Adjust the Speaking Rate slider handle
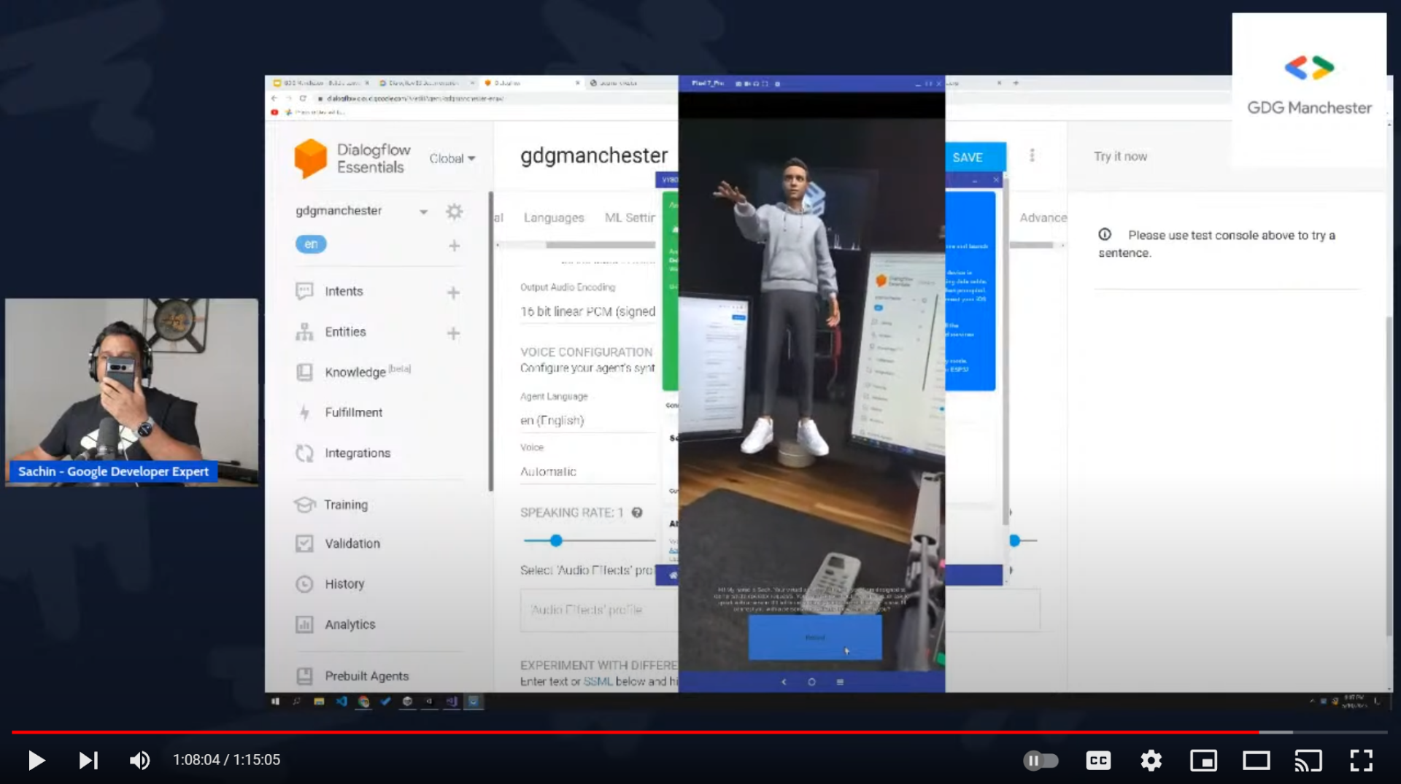Screen dimensions: 1401x784 tap(556, 540)
